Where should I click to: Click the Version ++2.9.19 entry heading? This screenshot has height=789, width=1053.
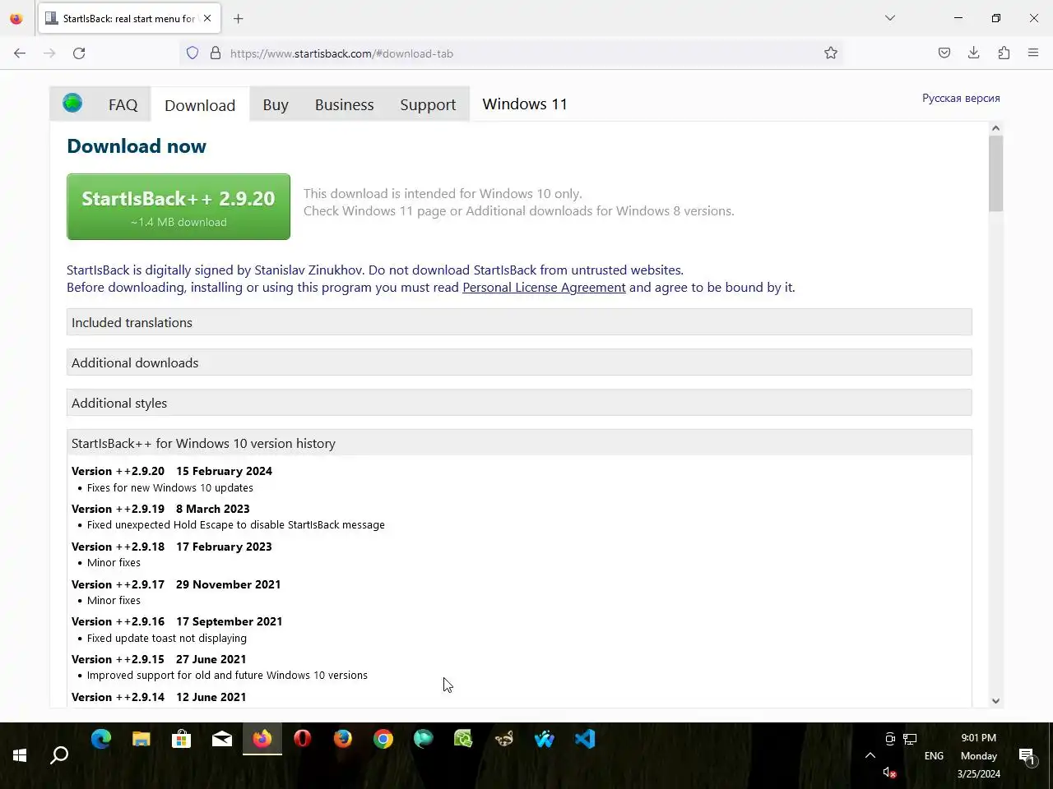coord(160,509)
